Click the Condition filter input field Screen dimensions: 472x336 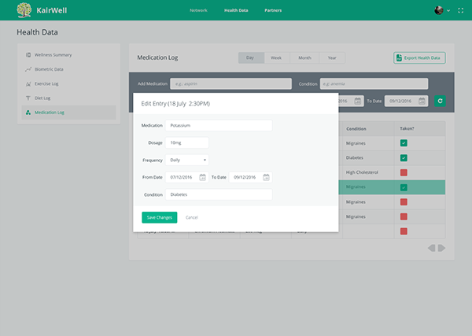pyautogui.click(x=374, y=83)
